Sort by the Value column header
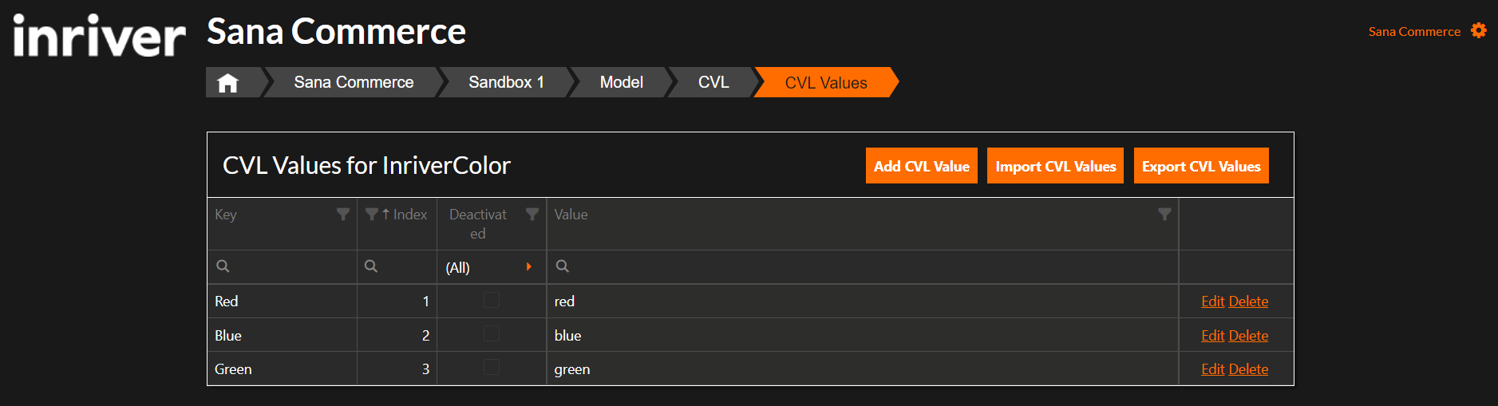This screenshot has width=1498, height=406. (x=571, y=215)
